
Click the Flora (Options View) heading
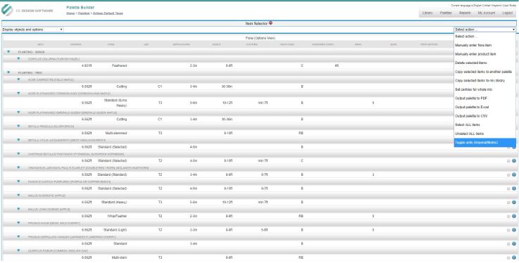[x=260, y=38]
